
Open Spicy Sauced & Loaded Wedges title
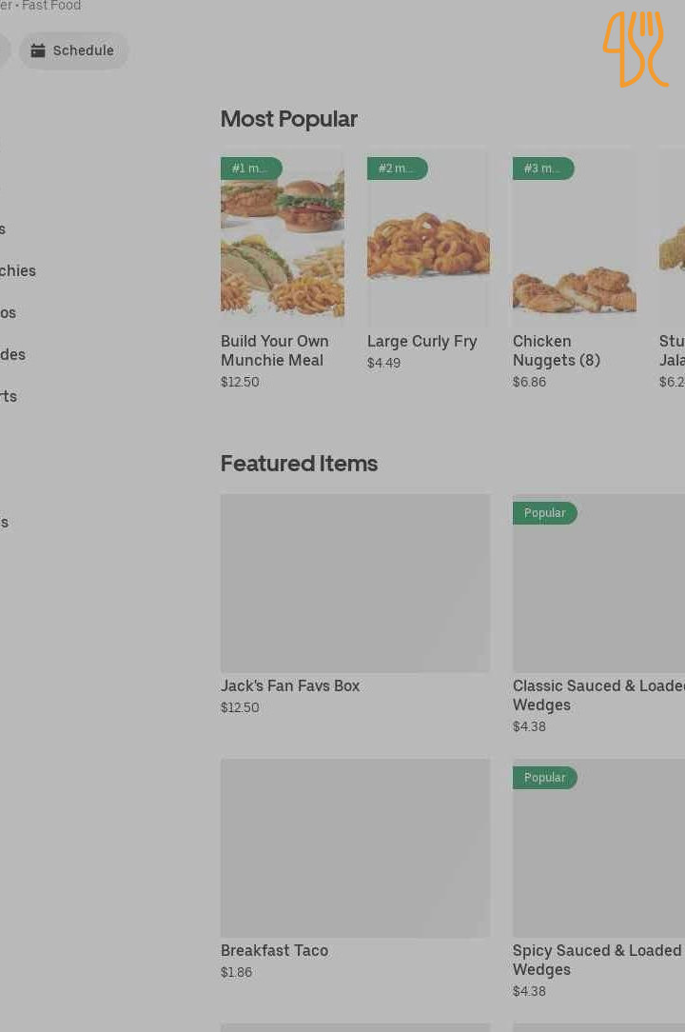[x=597, y=961]
